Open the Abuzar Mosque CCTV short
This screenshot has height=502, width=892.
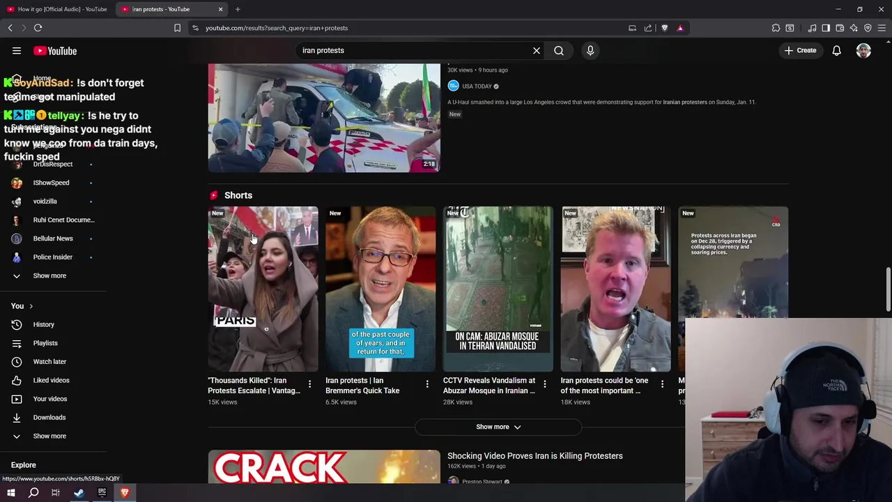[x=498, y=289]
